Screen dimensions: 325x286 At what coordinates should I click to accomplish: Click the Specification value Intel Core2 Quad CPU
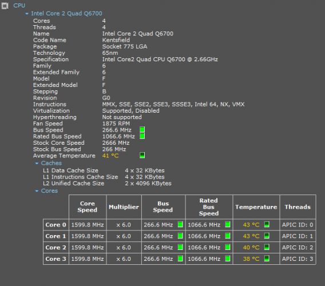pos(160,59)
